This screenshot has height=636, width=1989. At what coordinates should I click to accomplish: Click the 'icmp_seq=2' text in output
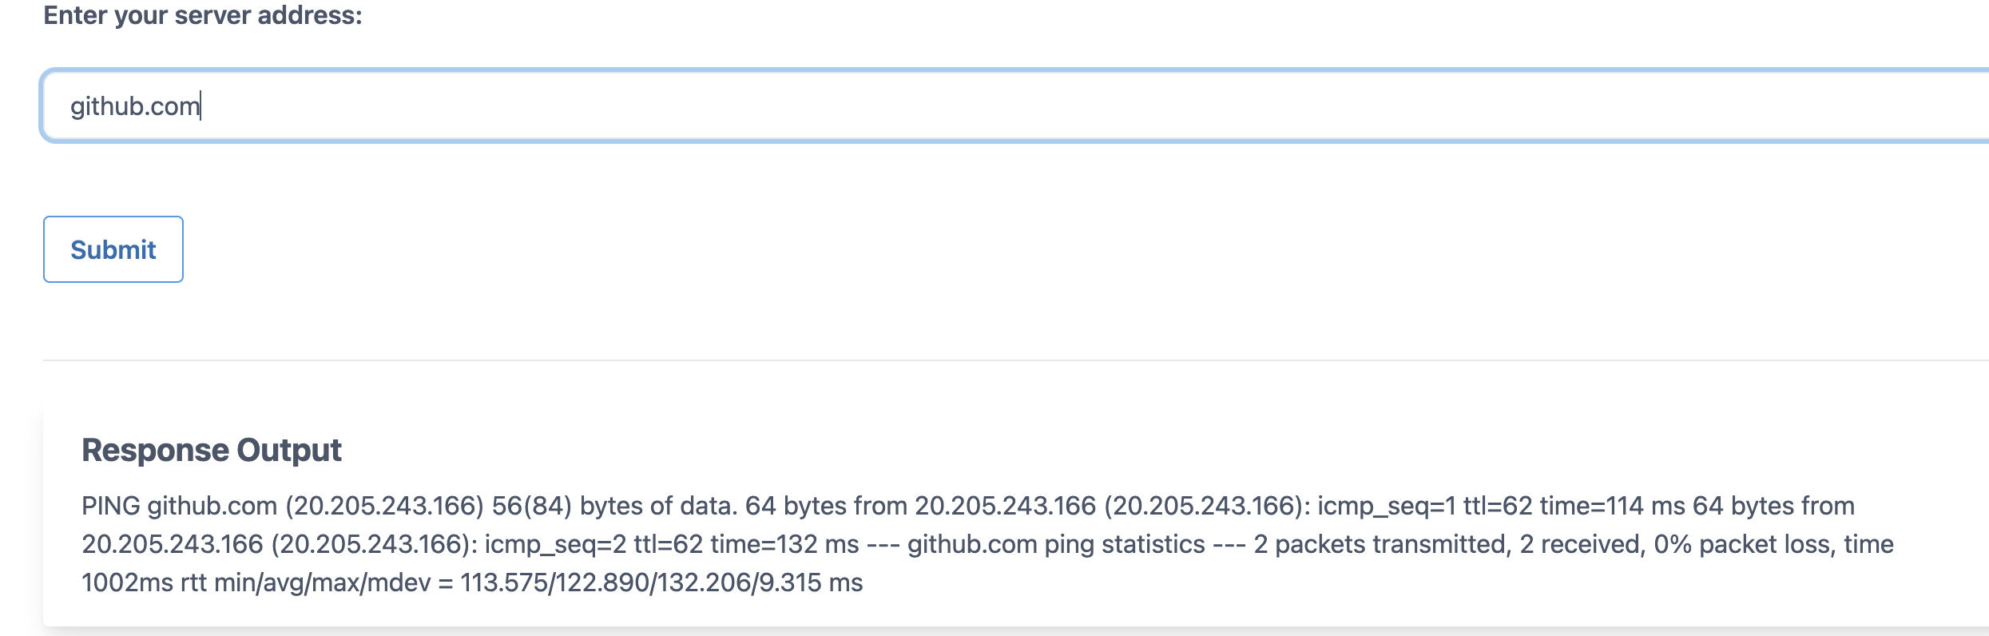(555, 544)
